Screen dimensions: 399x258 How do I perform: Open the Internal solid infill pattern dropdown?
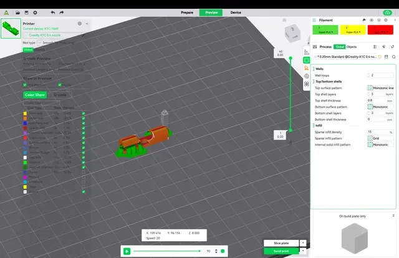381,145
